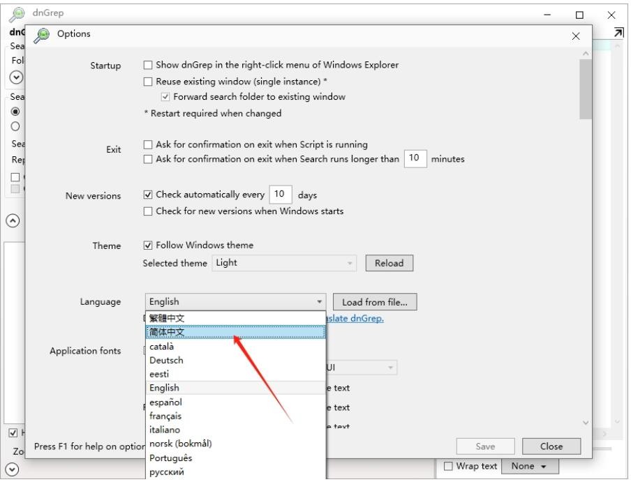The width and height of the screenshot is (631, 482).
Task: Click the pop-out arrow icon in main window
Action: pos(619,33)
